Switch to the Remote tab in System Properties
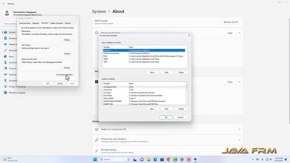 [68, 23]
